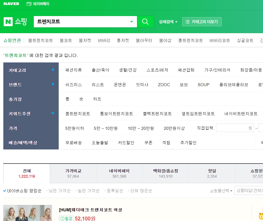Expand the 키워드추천 filter with plus icon
The image size is (263, 221).
(53, 113)
